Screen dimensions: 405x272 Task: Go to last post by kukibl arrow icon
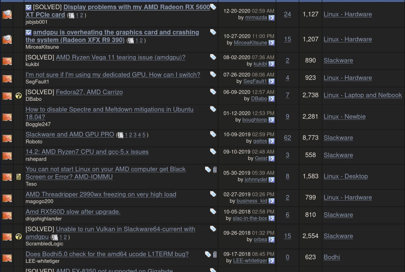coord(271,64)
